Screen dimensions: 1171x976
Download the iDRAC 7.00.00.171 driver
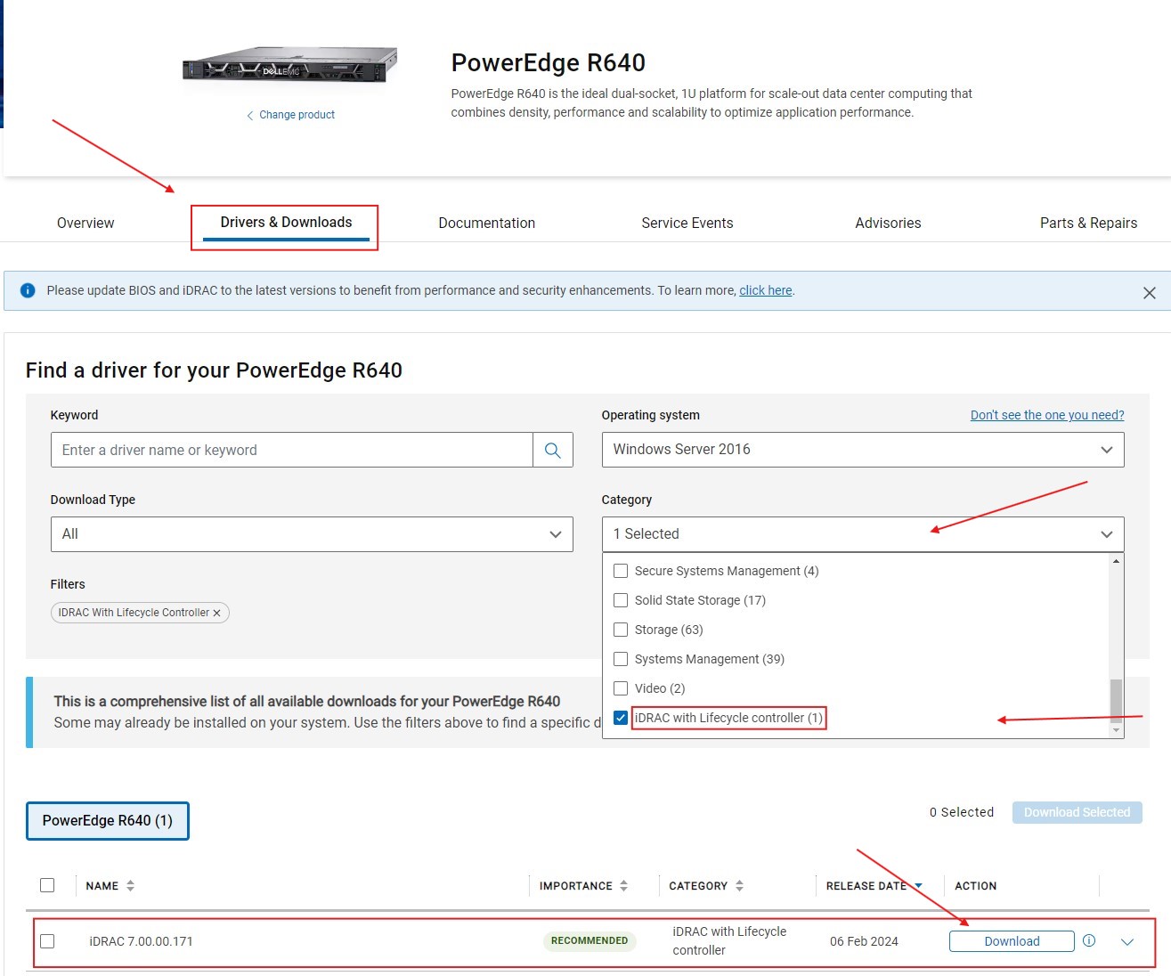(x=1012, y=940)
